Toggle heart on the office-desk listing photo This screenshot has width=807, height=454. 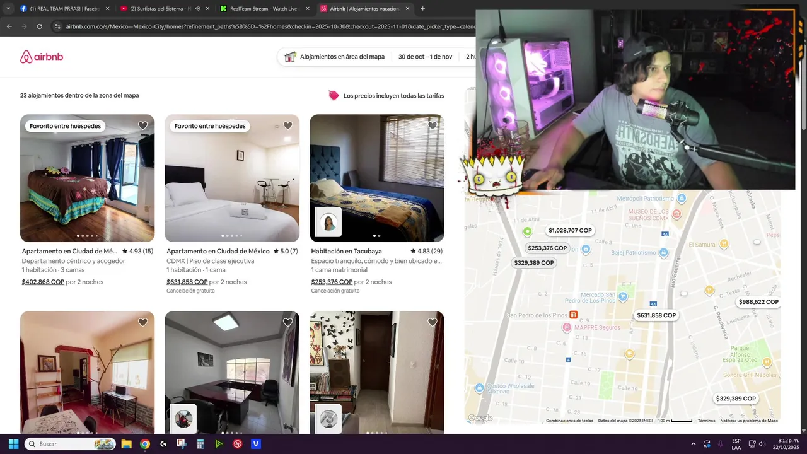[x=287, y=322]
